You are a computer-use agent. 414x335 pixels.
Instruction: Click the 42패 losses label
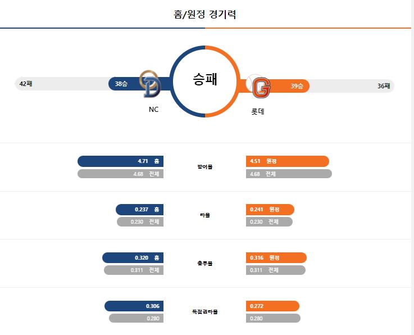coord(26,84)
